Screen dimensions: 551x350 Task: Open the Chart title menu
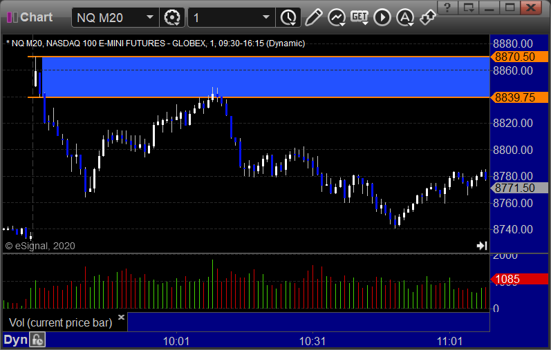click(x=30, y=17)
